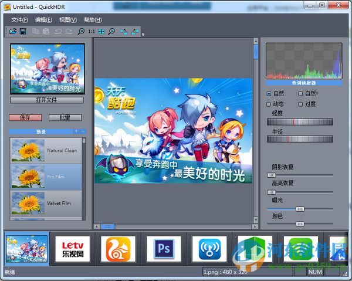Click the paste clipboard toolbar icon

46,32
